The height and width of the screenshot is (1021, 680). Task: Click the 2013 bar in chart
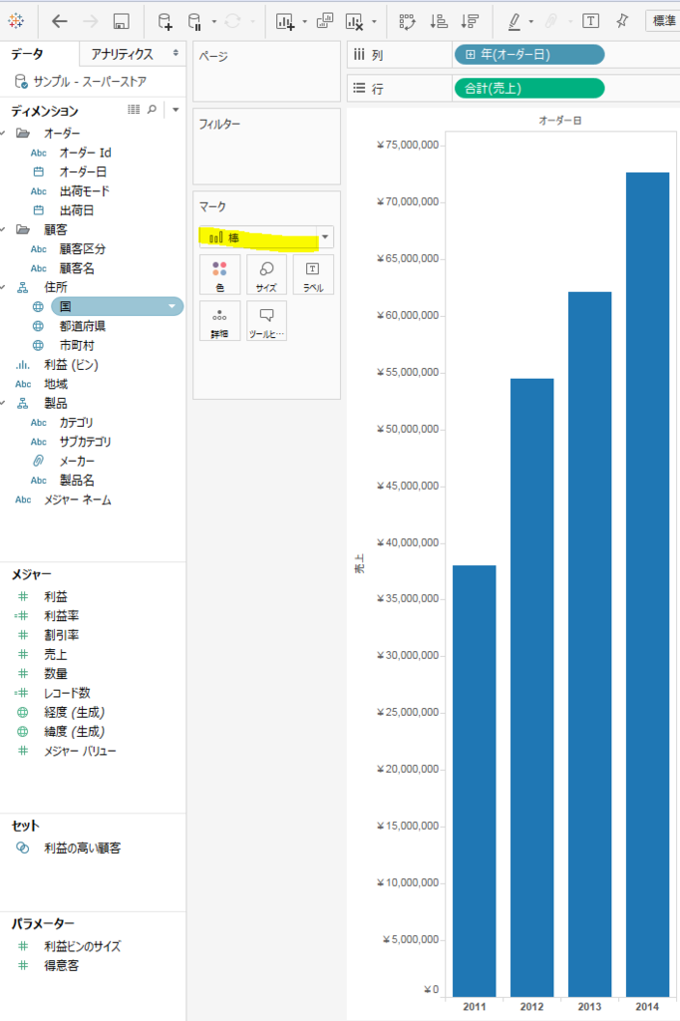click(589, 644)
